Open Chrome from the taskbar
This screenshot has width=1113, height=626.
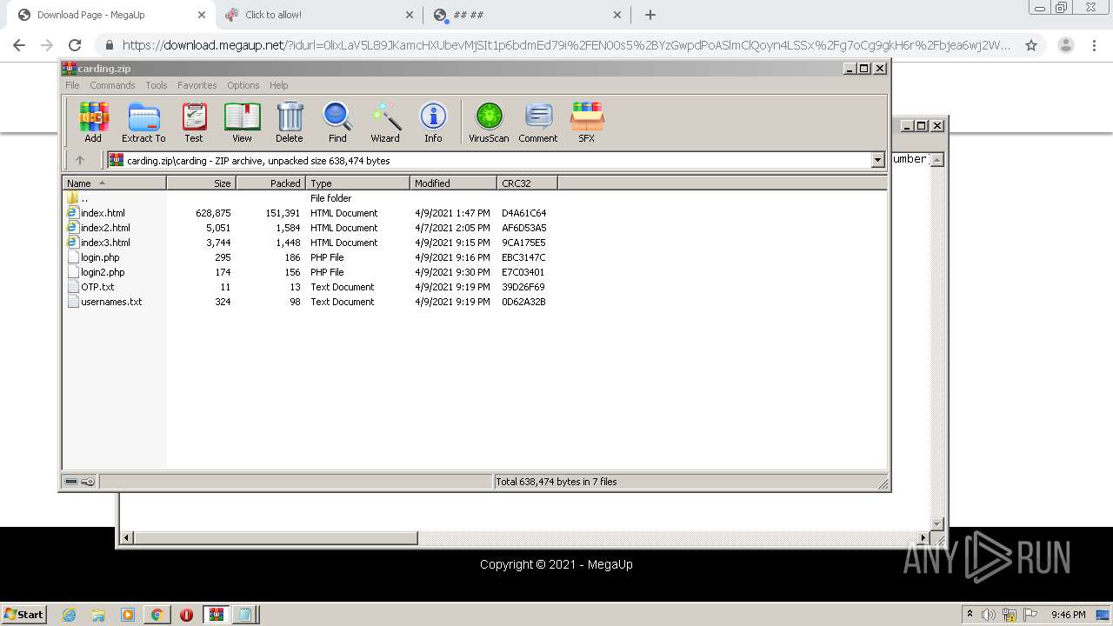(157, 615)
